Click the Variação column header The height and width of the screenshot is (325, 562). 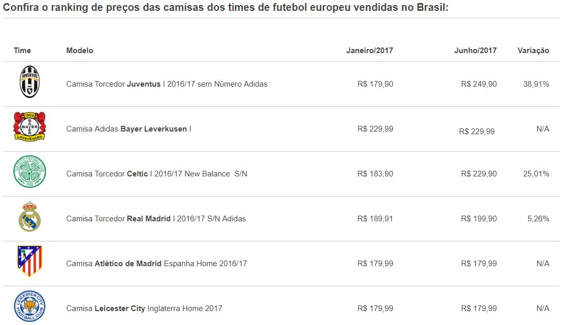click(533, 51)
